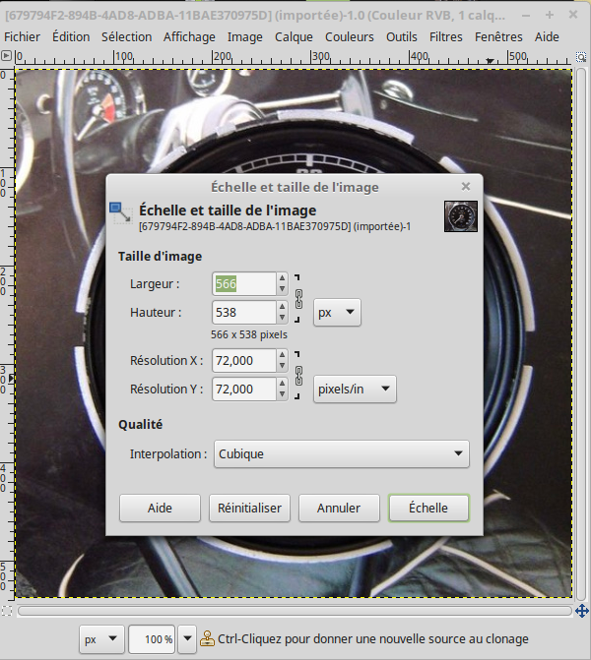The image size is (591, 660).
Task: Open status bar px unit dropdown
Action: [101, 639]
